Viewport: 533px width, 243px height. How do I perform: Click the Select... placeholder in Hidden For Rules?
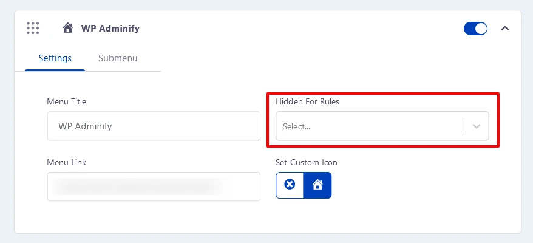(296, 126)
